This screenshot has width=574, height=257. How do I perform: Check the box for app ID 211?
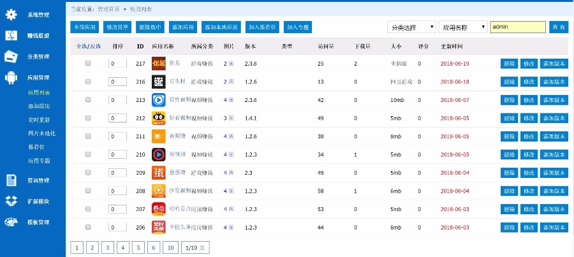pyautogui.click(x=88, y=136)
